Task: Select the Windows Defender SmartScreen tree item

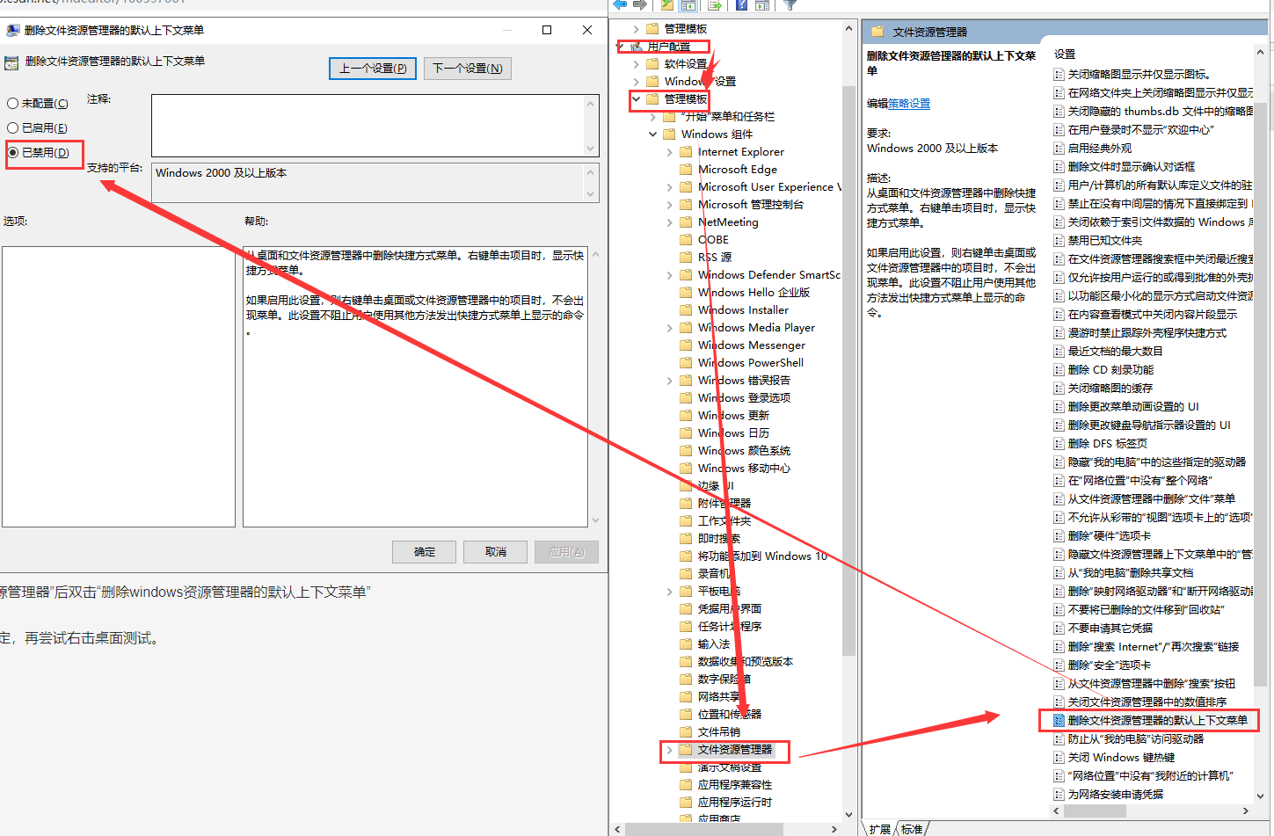Action: [x=768, y=275]
